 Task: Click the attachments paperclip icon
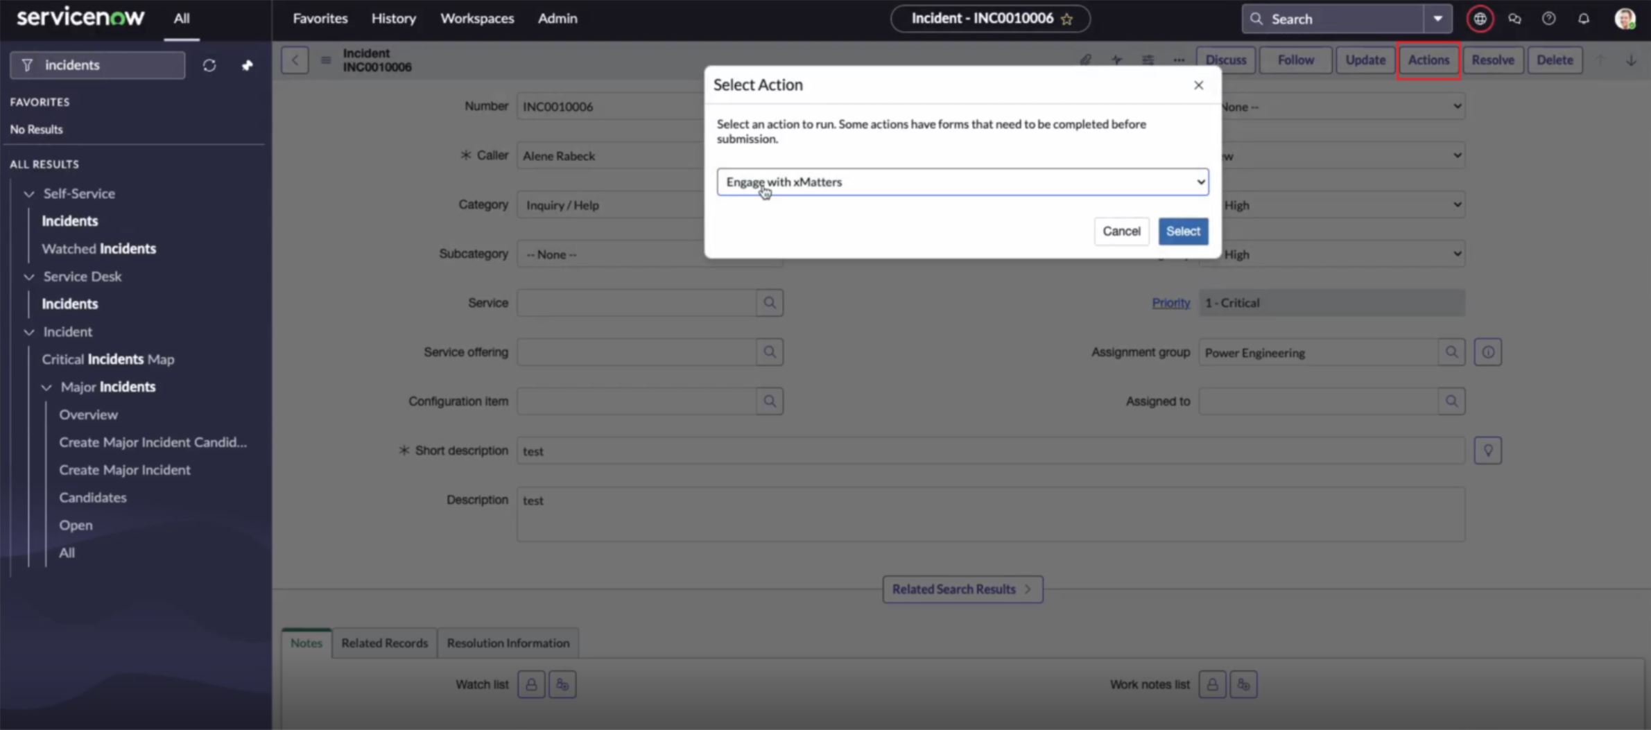1085,60
